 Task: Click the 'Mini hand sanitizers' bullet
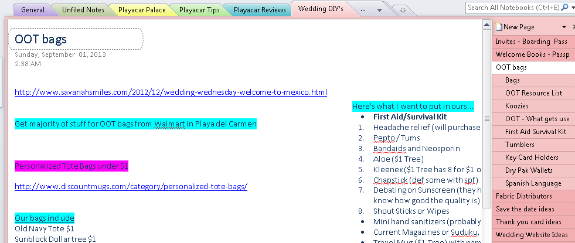pos(427,221)
